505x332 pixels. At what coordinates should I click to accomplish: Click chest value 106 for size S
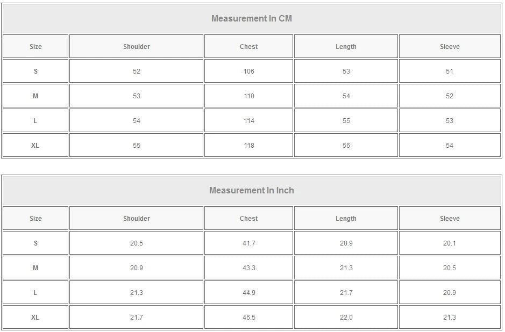point(248,71)
